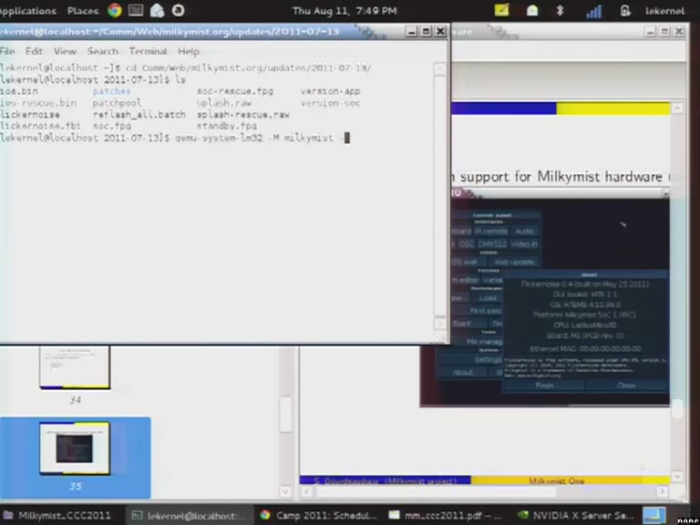Click the terminal scrollbar down arrow
The height and width of the screenshot is (525, 700).
pyautogui.click(x=439, y=323)
